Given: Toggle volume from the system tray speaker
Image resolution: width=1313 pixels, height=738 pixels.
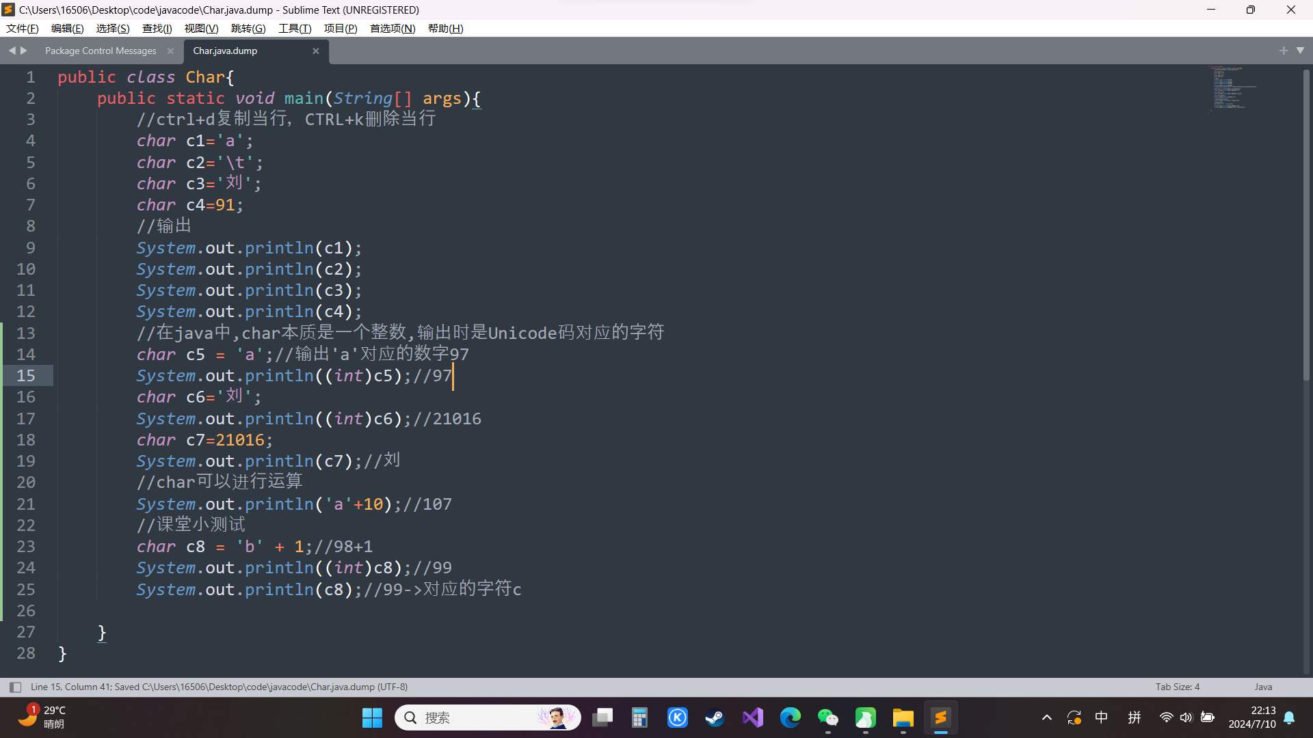Looking at the screenshot, I should [x=1186, y=717].
